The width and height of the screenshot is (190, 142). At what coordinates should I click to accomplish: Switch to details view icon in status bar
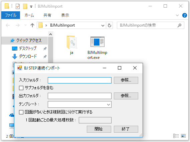[x=176, y=136]
